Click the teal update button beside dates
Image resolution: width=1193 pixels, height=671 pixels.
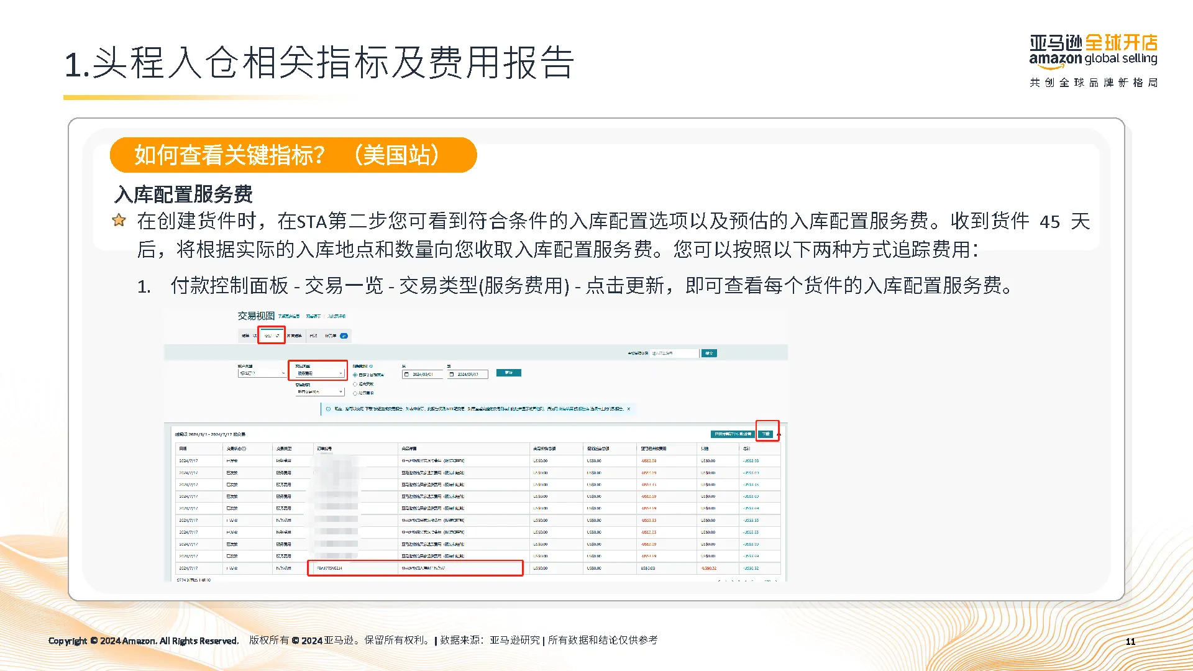point(509,373)
